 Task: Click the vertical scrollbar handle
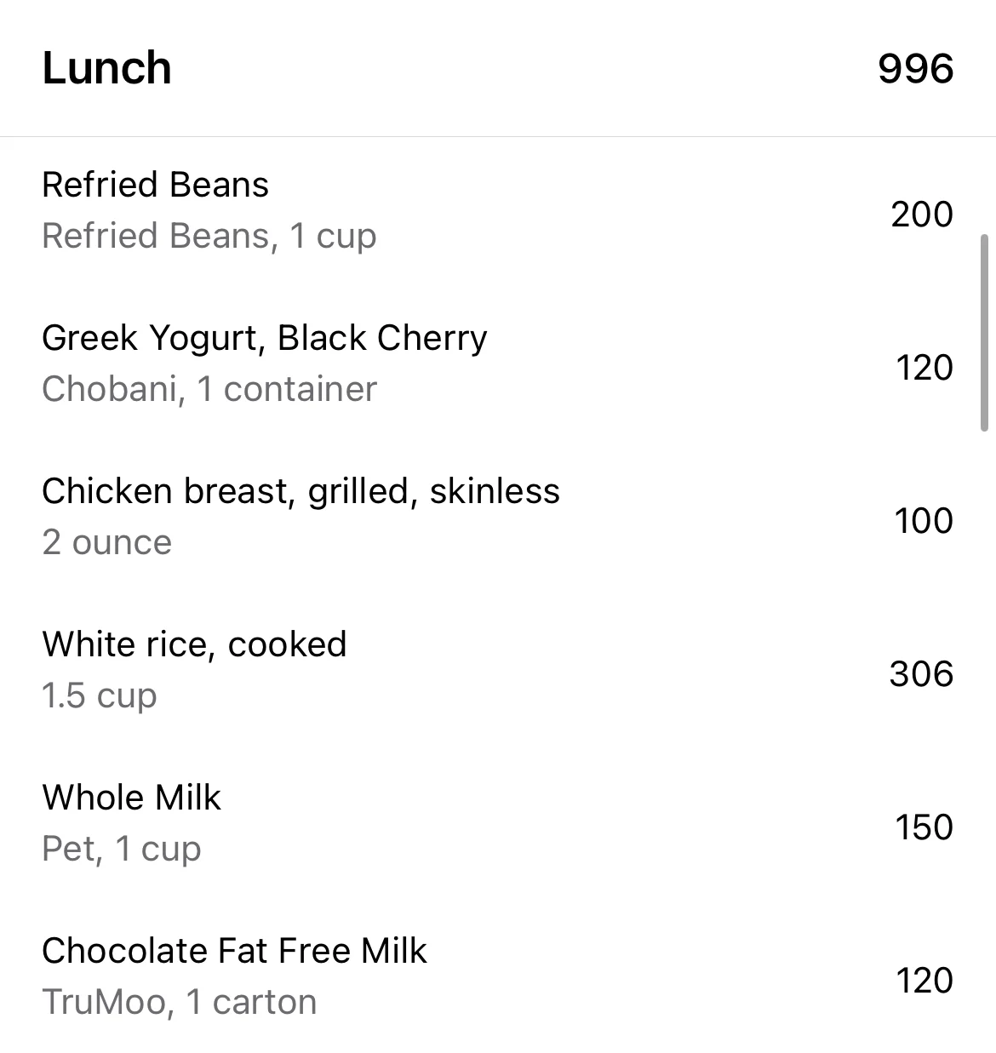click(985, 334)
